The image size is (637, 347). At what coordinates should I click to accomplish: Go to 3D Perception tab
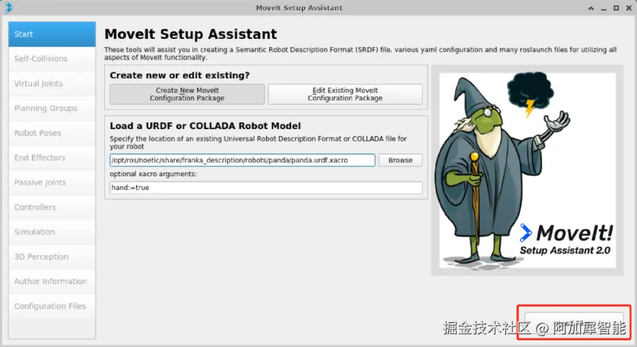tap(52, 257)
